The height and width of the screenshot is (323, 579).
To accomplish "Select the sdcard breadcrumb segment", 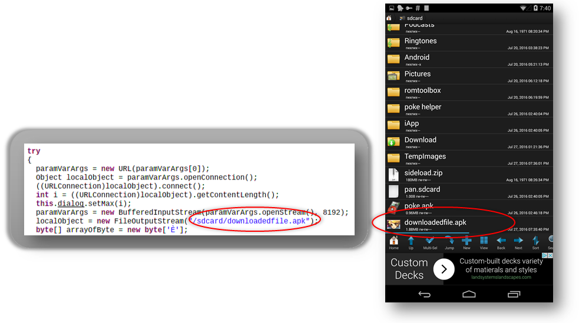I will (411, 18).
